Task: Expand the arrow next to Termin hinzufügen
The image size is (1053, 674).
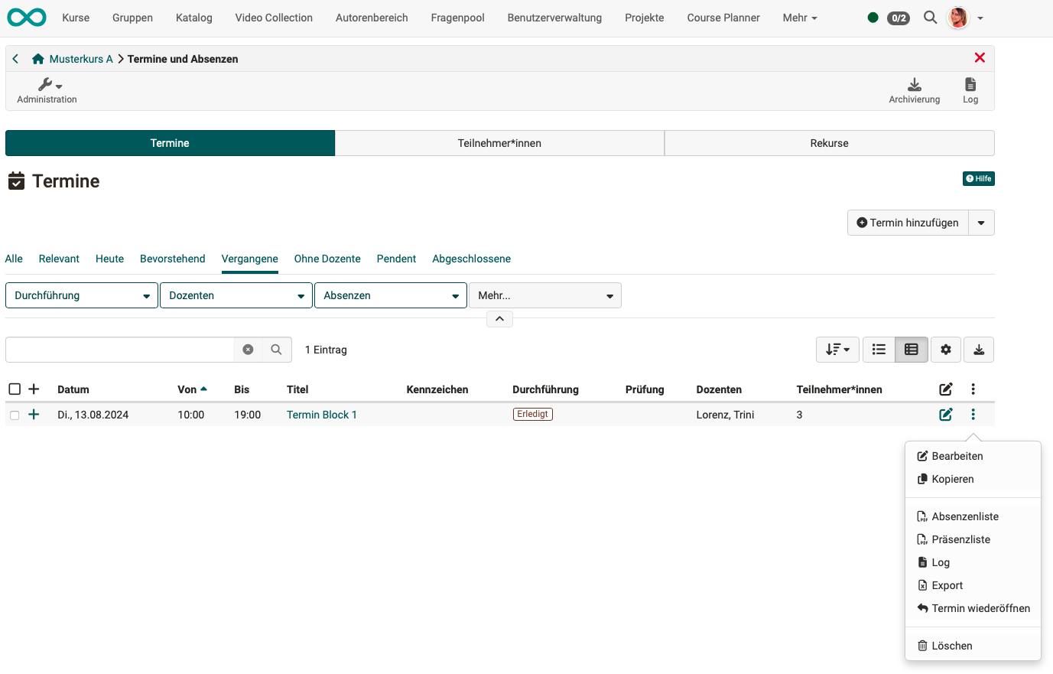Action: (x=981, y=223)
